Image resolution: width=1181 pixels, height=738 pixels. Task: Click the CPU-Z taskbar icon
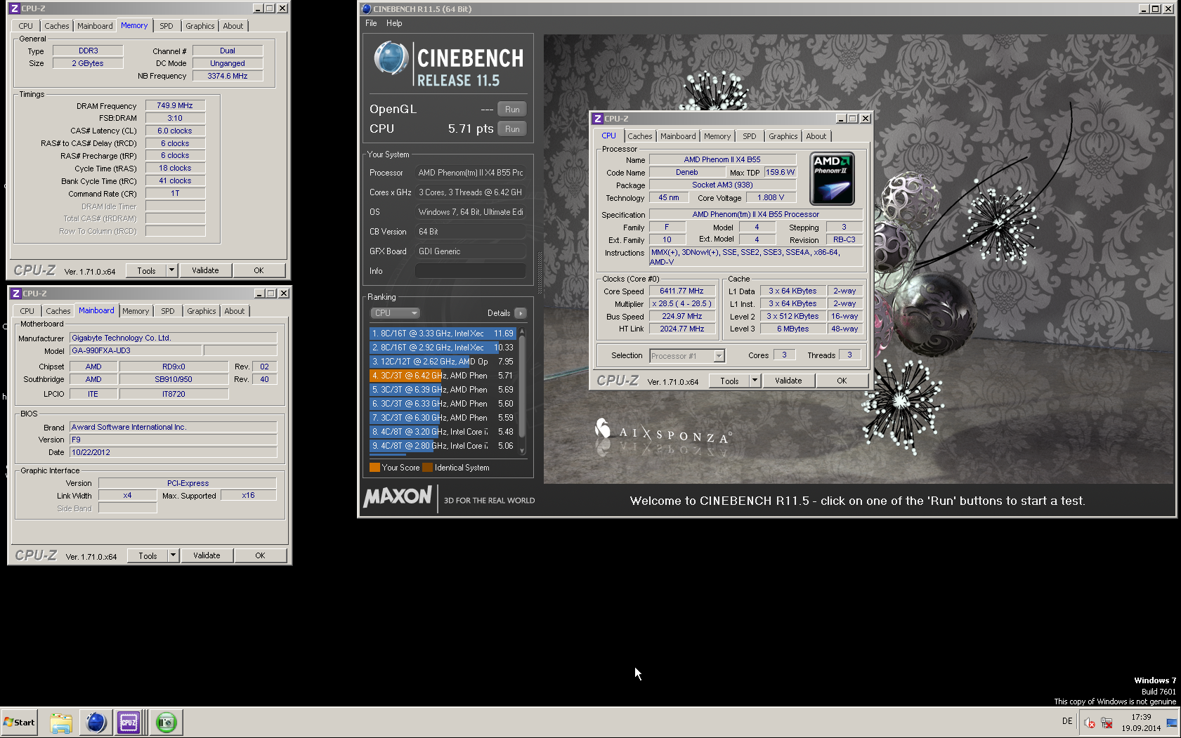[129, 722]
